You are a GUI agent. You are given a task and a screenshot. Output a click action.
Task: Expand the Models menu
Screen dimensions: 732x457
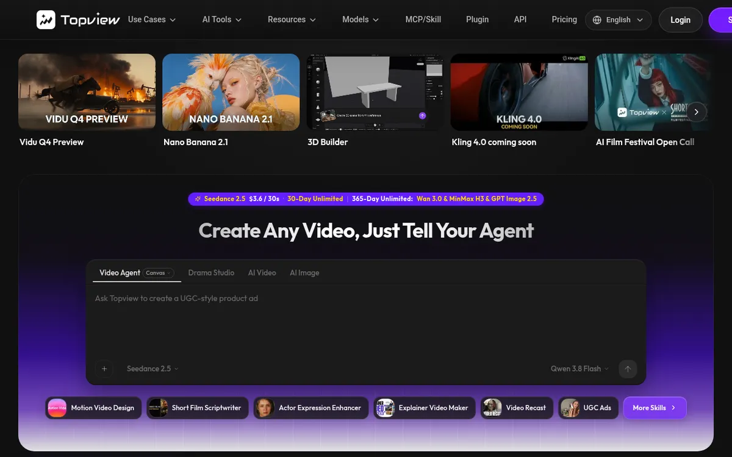[x=361, y=19]
